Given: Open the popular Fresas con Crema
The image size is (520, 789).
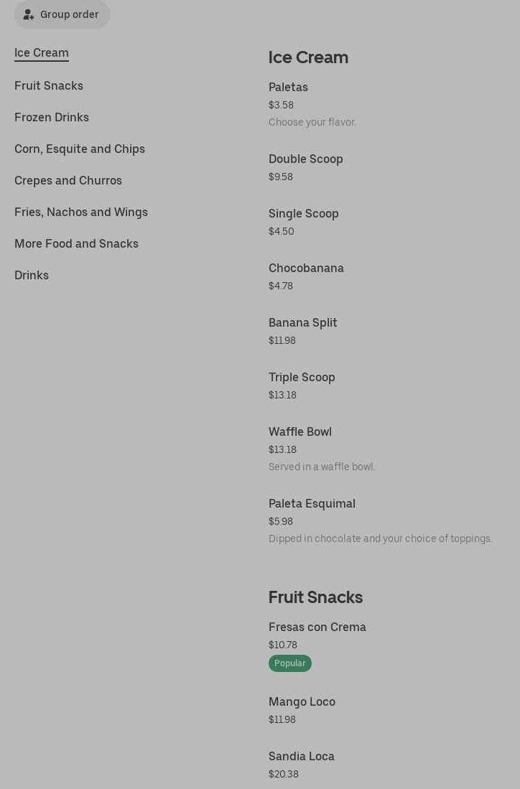Looking at the screenshot, I should [317, 627].
